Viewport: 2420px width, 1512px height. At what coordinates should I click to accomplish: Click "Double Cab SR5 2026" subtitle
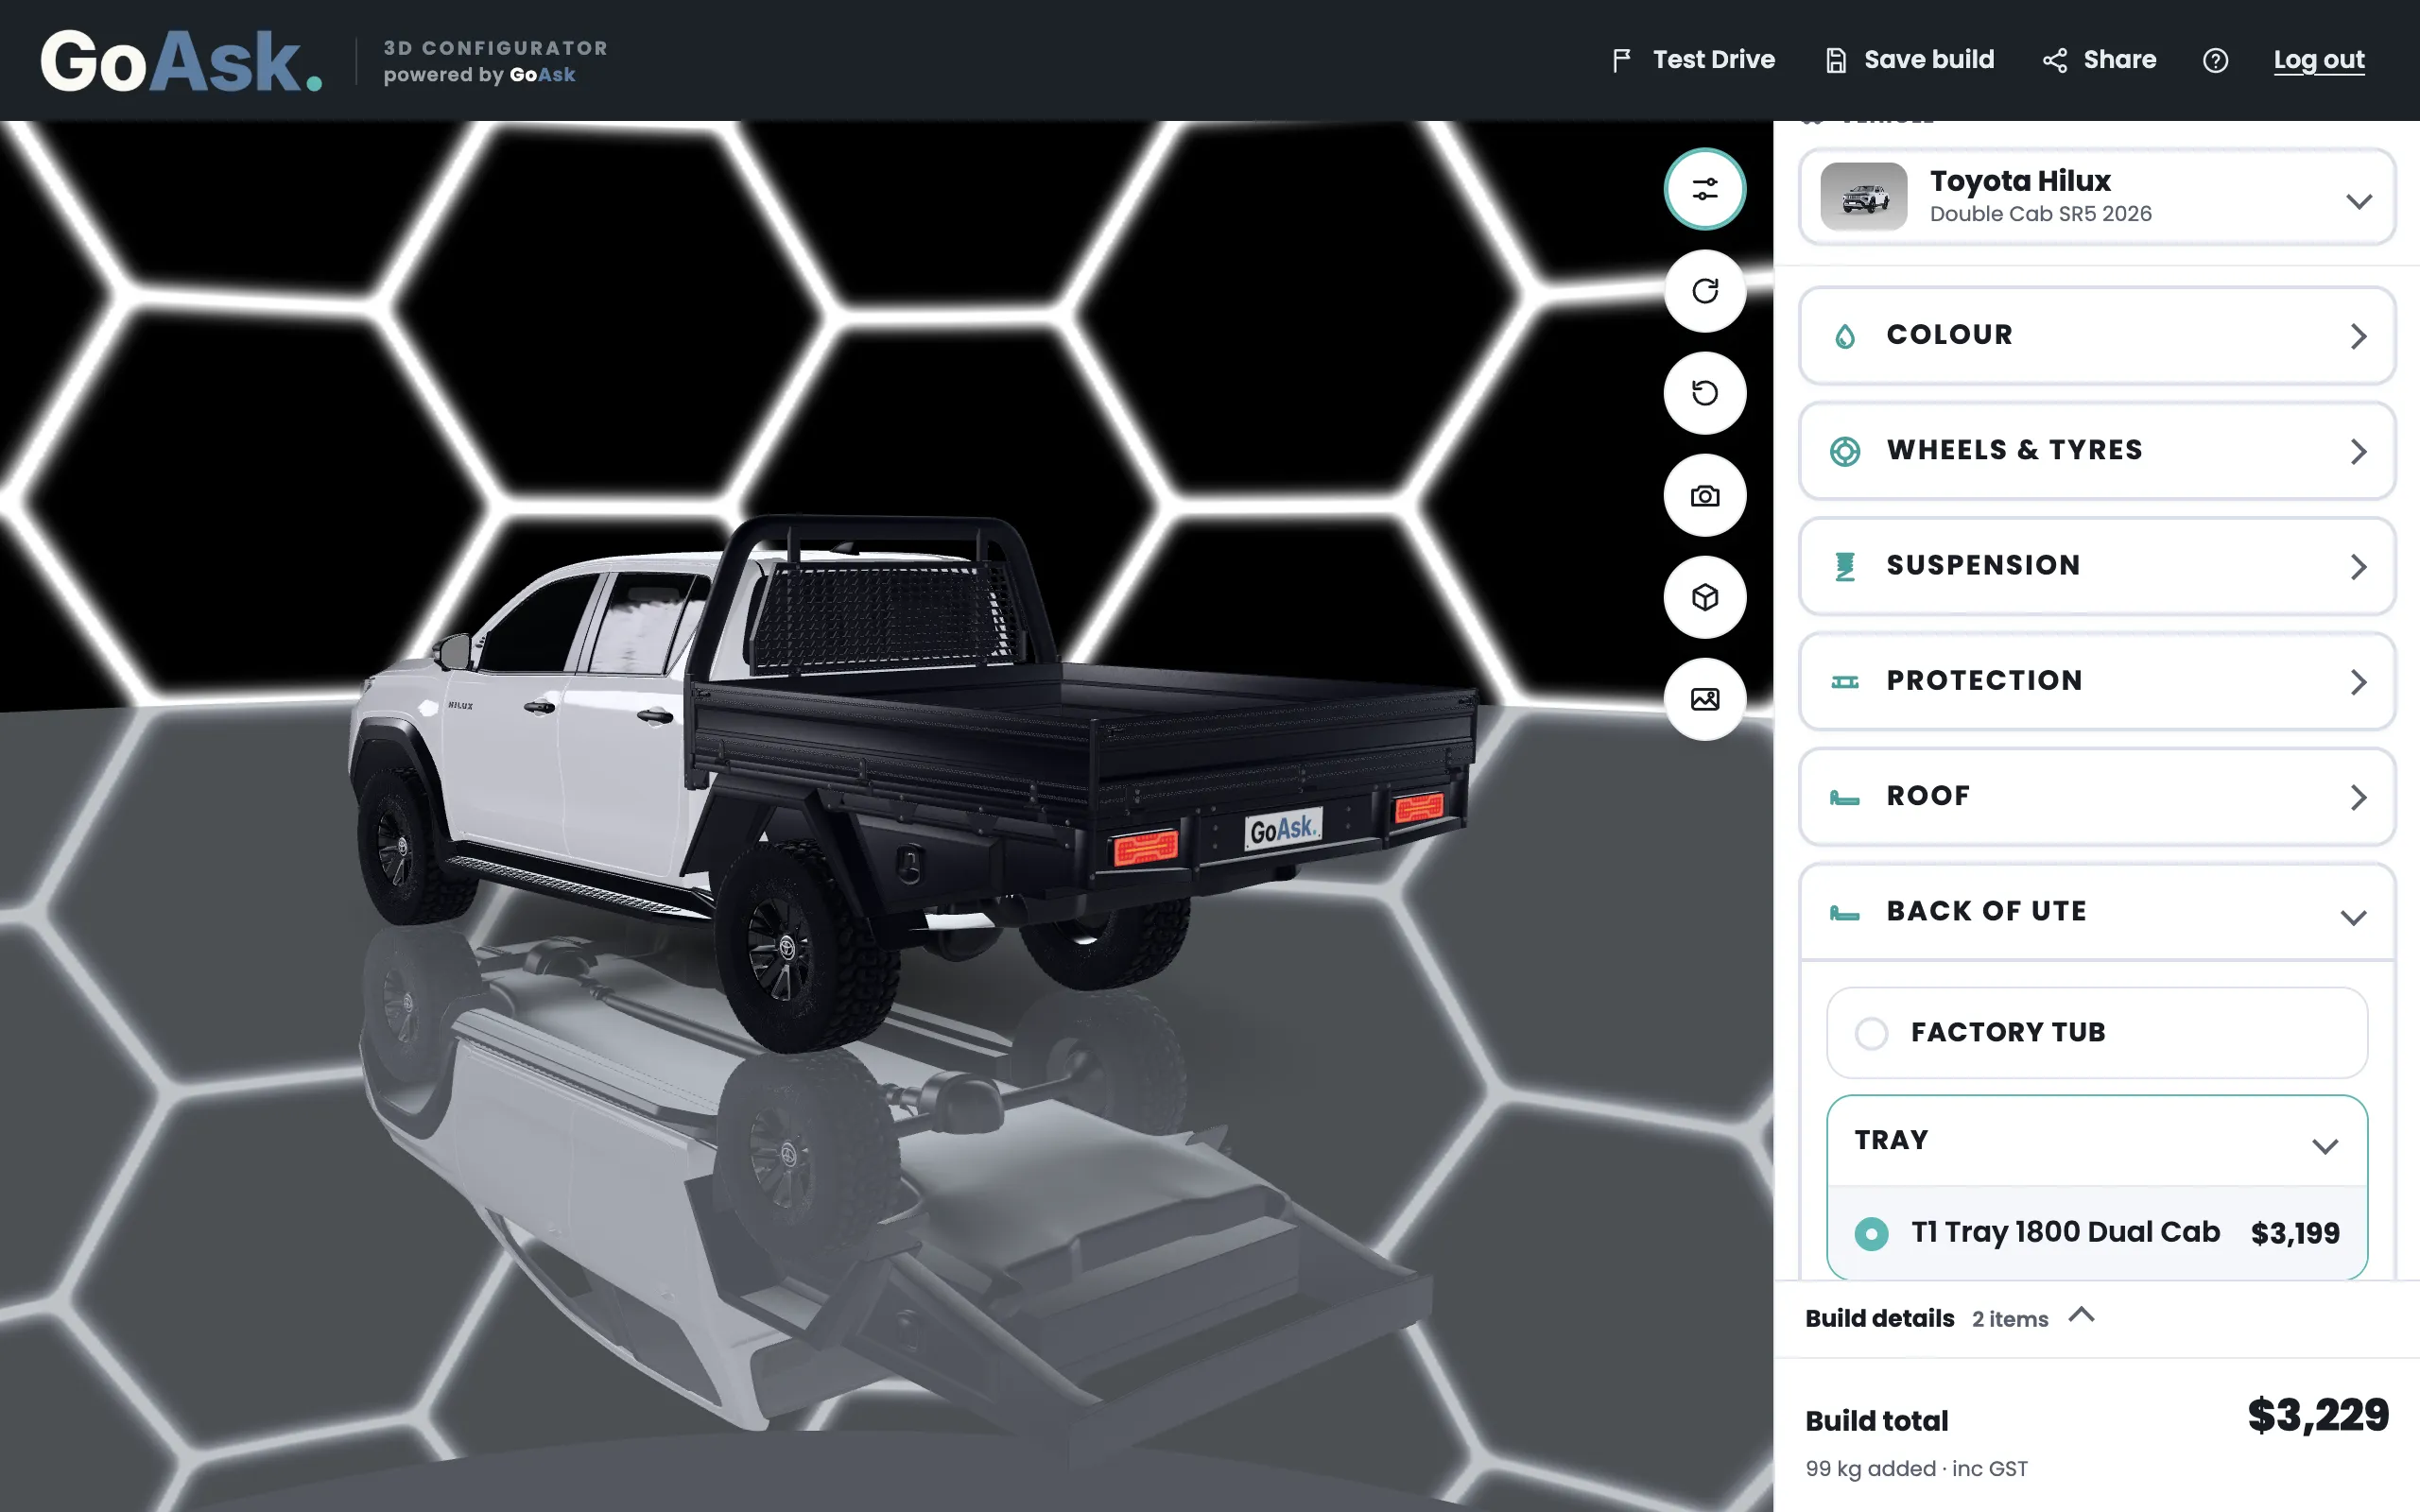(2040, 214)
